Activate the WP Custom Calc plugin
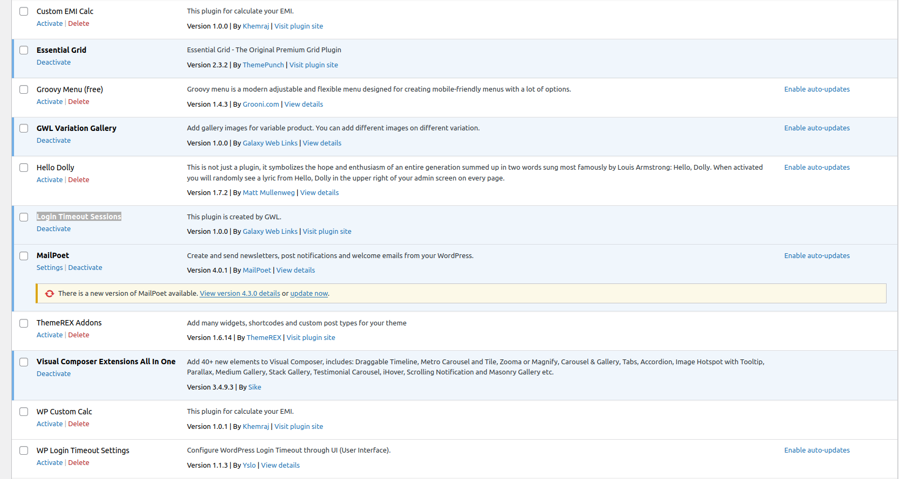The width and height of the screenshot is (899, 479). click(50, 424)
